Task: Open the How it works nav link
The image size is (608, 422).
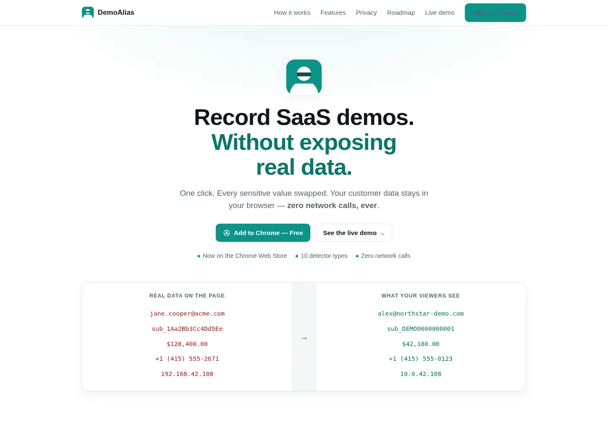Action: [x=292, y=13]
